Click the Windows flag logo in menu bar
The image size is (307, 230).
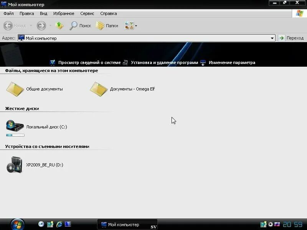(300, 13)
